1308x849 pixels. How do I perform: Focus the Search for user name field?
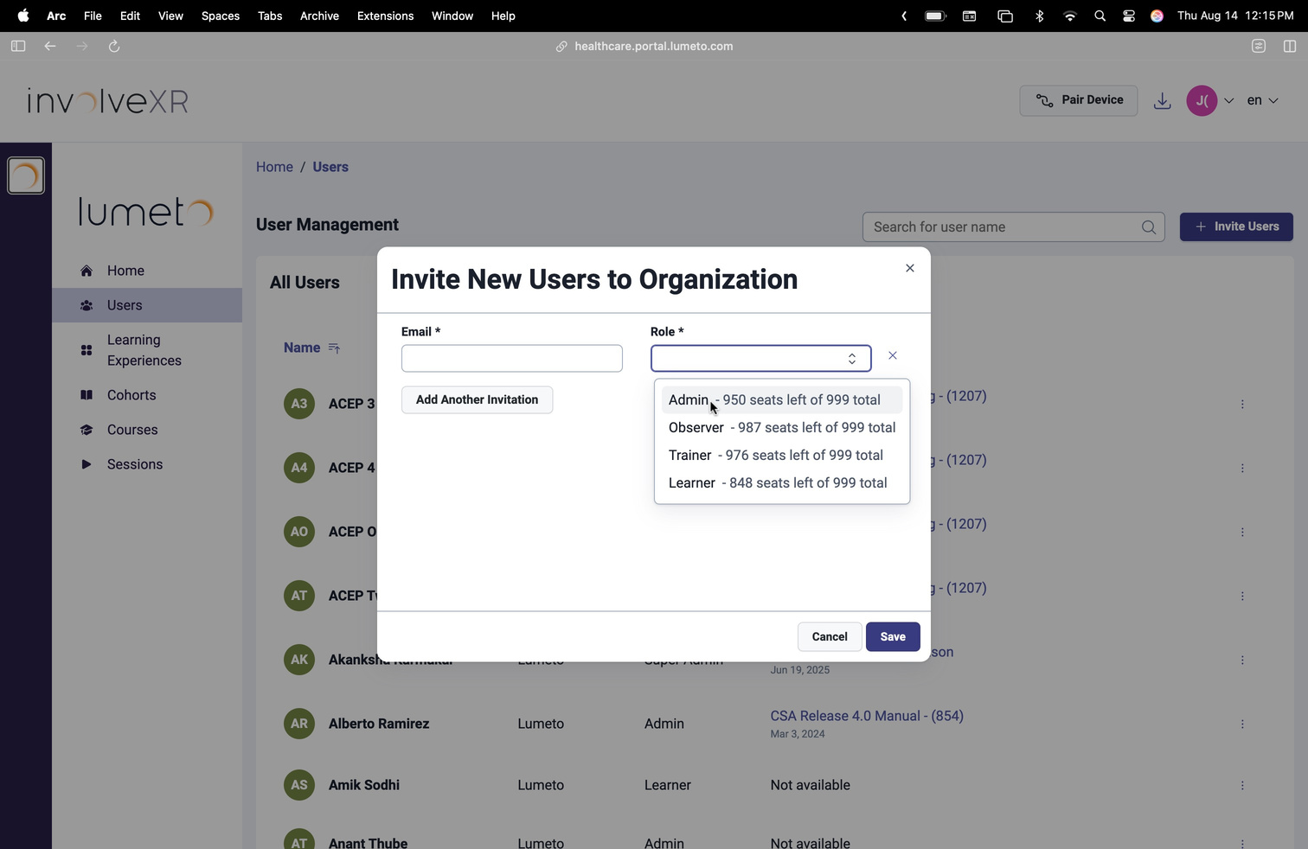tap(1013, 227)
